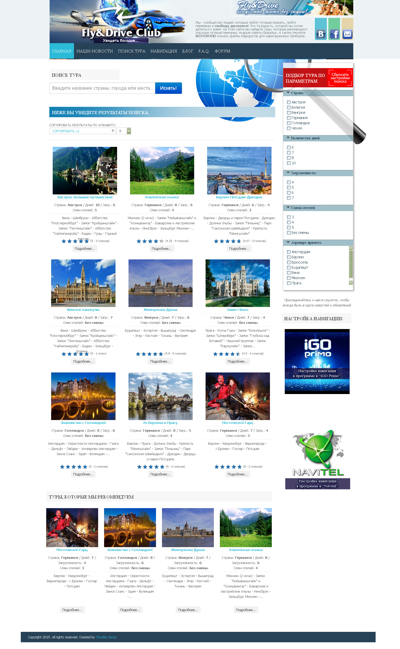Open the VKontakte social icon

pos(321,34)
